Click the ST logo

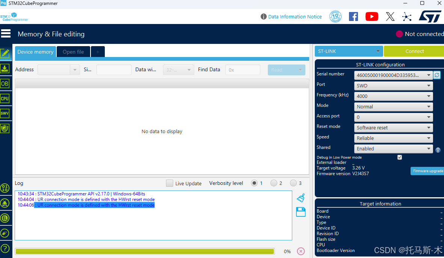[430, 16]
